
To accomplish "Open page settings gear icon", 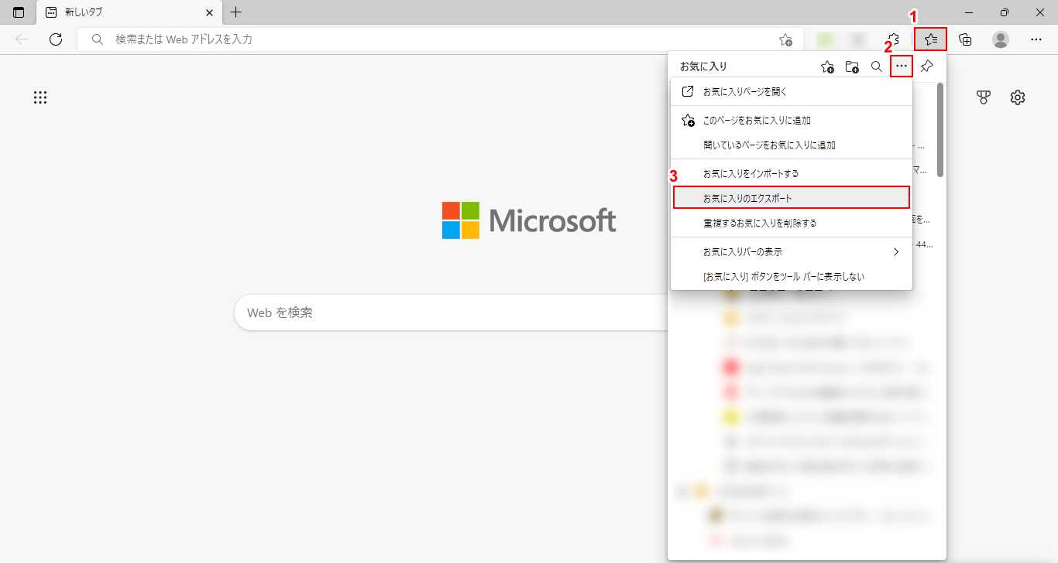I will point(1018,97).
